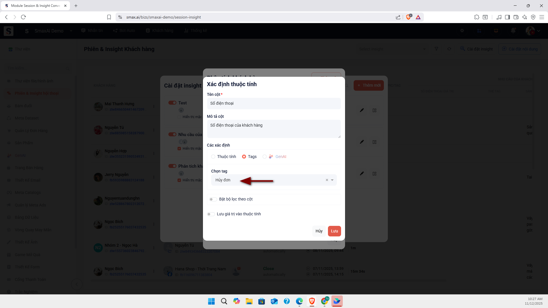Click the browser bookmark icon

(x=109, y=17)
